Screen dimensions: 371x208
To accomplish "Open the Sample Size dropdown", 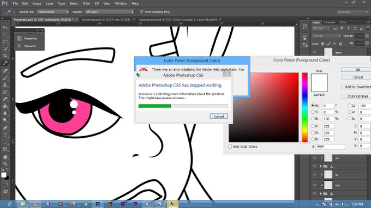I will 53,12.
